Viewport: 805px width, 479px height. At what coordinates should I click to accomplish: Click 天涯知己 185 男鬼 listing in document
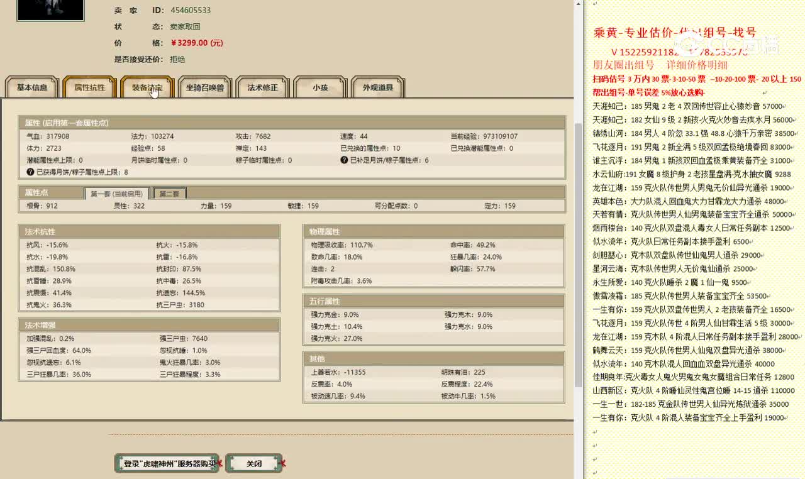pyautogui.click(x=690, y=106)
